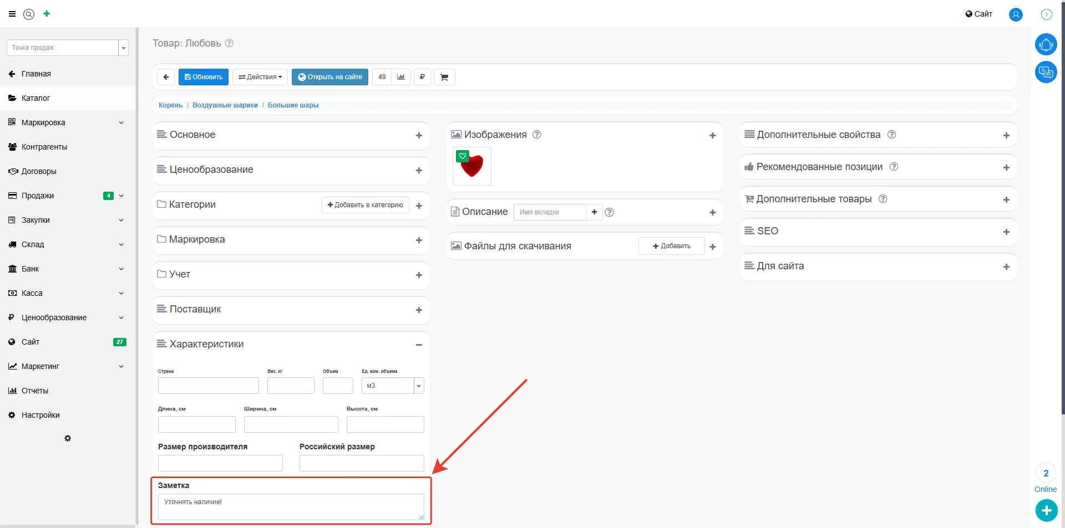Viewport: 1065px width, 528px height.
Task: Open the Действия dropdown menu
Action: click(260, 77)
